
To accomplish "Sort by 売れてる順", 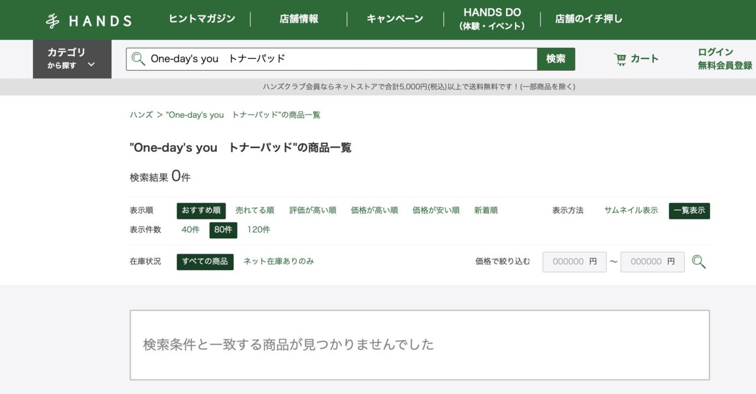I will point(255,211).
